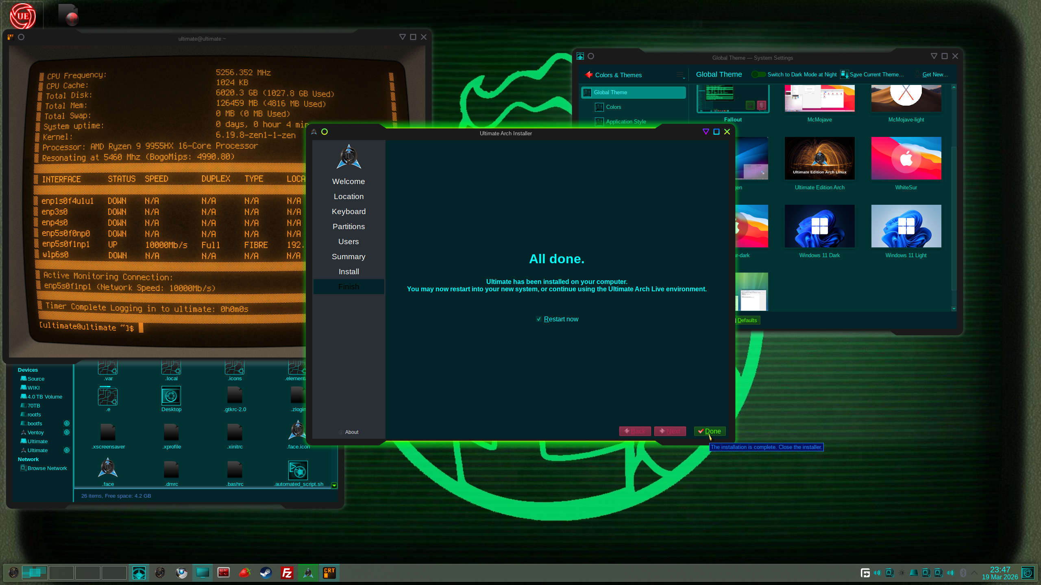Click Done to close the installer
Screen dimensions: 1041x585
pos(710,431)
